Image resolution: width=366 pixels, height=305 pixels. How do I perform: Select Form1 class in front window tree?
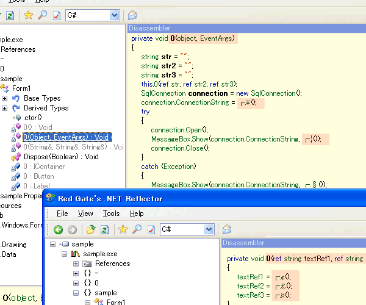(x=116, y=302)
